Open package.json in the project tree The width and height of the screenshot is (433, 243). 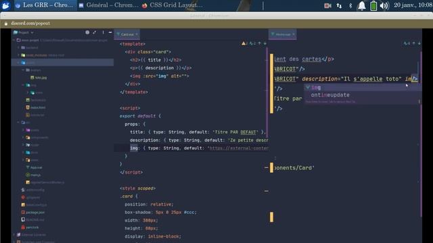coord(33,213)
